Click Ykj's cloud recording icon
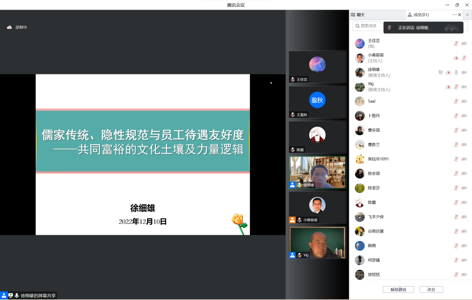The image size is (472, 300). (x=448, y=87)
